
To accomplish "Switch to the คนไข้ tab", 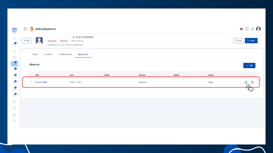I will click(x=35, y=54).
